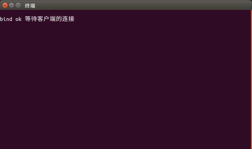Click the word "bind" in terminal output
The image size is (252, 149).
click(x=6, y=19)
